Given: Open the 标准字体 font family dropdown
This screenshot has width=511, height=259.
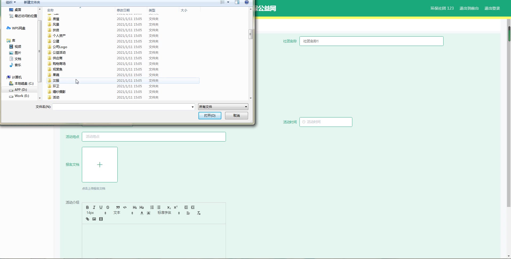Looking at the screenshot, I should point(169,213).
